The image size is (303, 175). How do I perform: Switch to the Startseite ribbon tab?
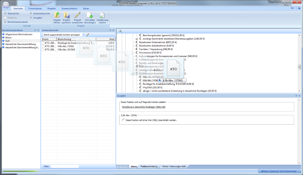pyautogui.click(x=18, y=8)
